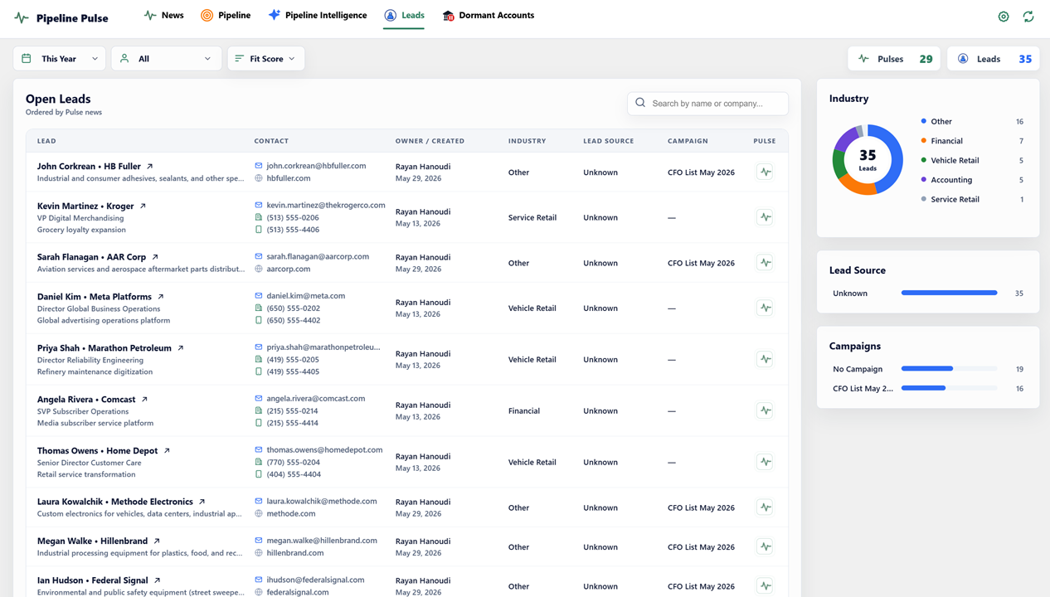Open external link arrow beside Hillenbrand
The height and width of the screenshot is (597, 1050).
[x=157, y=541]
